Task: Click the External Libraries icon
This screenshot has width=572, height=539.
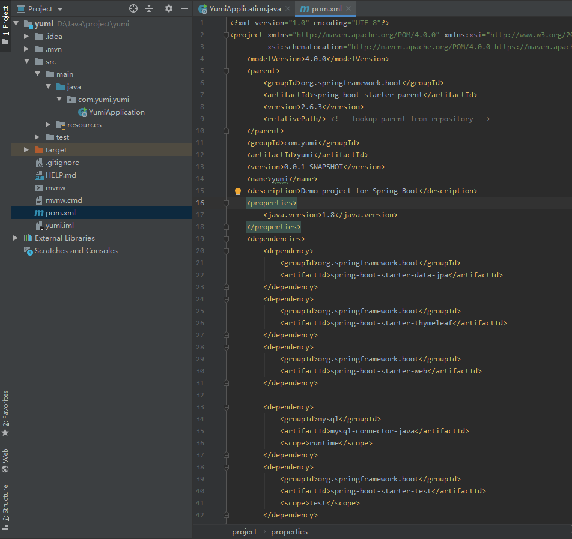Action: [28, 238]
